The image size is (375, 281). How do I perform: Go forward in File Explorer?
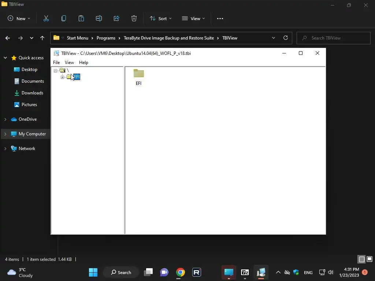[x=21, y=38]
